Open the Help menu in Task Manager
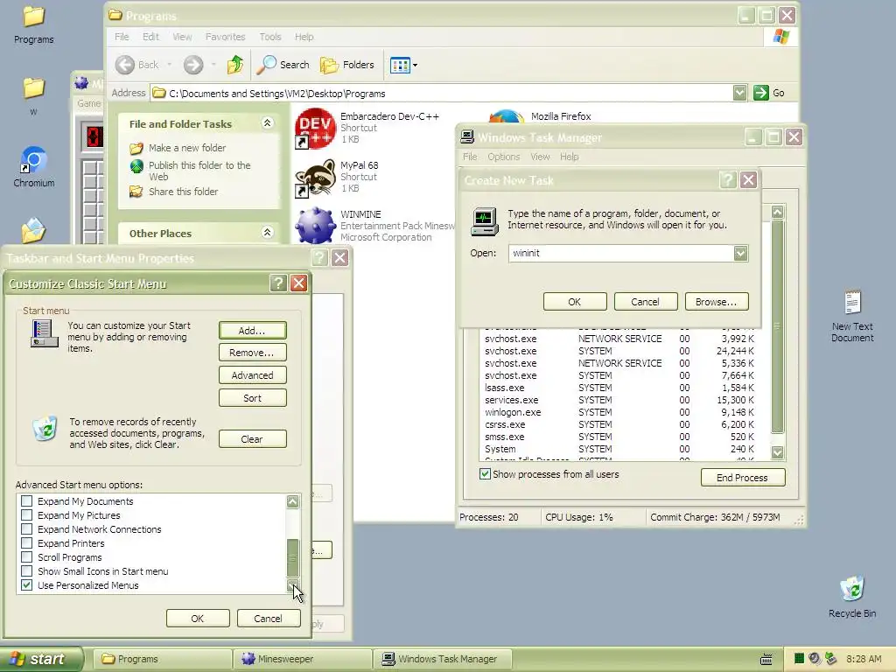The height and width of the screenshot is (672, 896). (x=569, y=157)
